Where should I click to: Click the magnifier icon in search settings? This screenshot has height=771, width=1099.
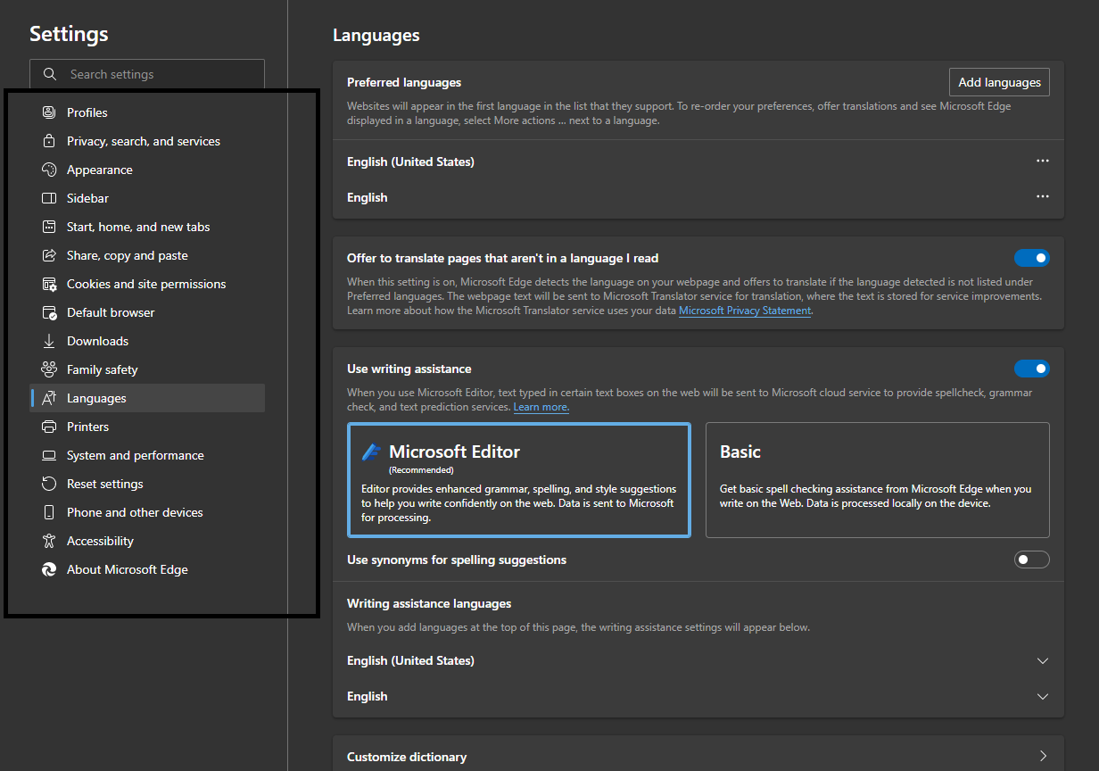point(51,74)
